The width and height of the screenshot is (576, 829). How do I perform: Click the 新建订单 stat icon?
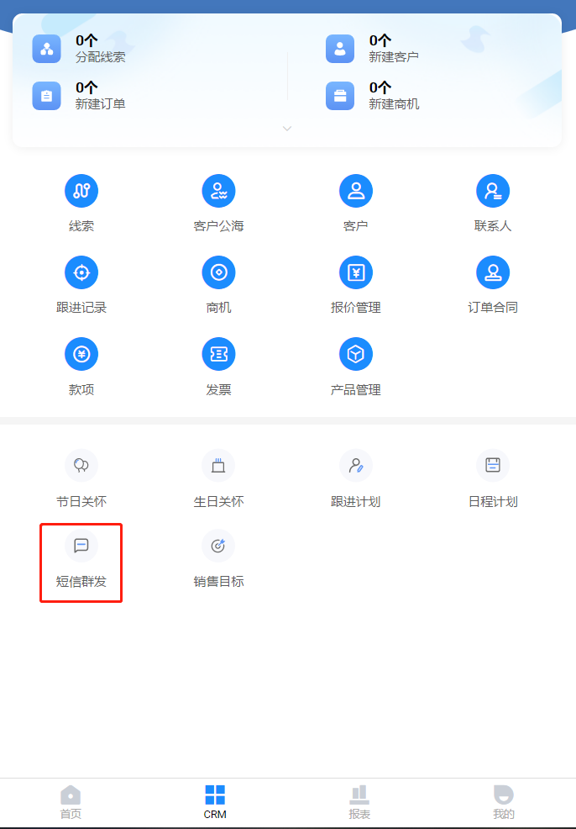click(46, 96)
